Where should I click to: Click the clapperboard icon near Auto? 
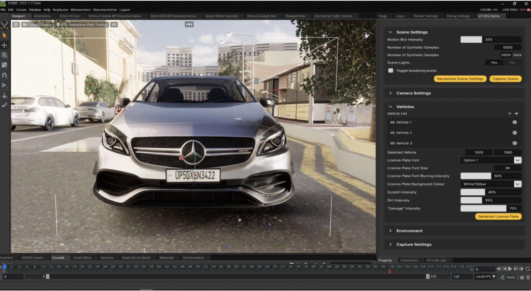pos(522,277)
